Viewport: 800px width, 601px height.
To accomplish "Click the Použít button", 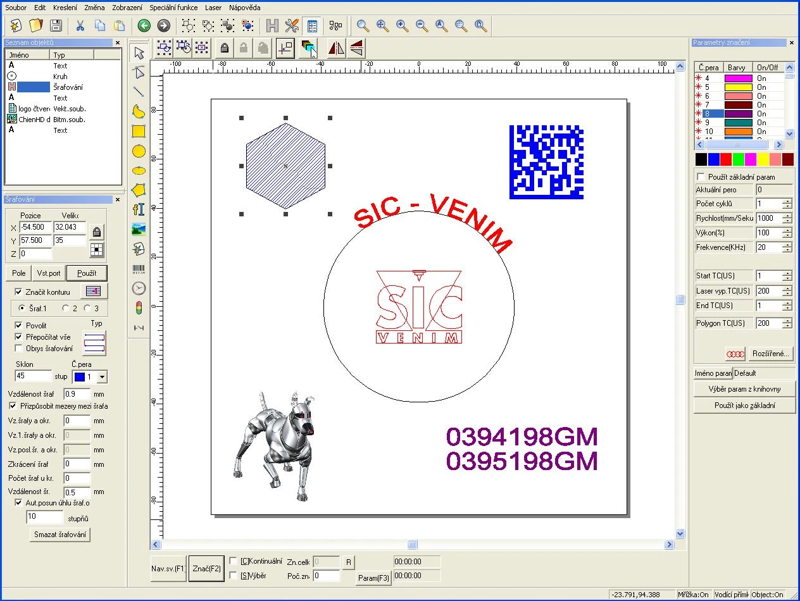I will (87, 273).
